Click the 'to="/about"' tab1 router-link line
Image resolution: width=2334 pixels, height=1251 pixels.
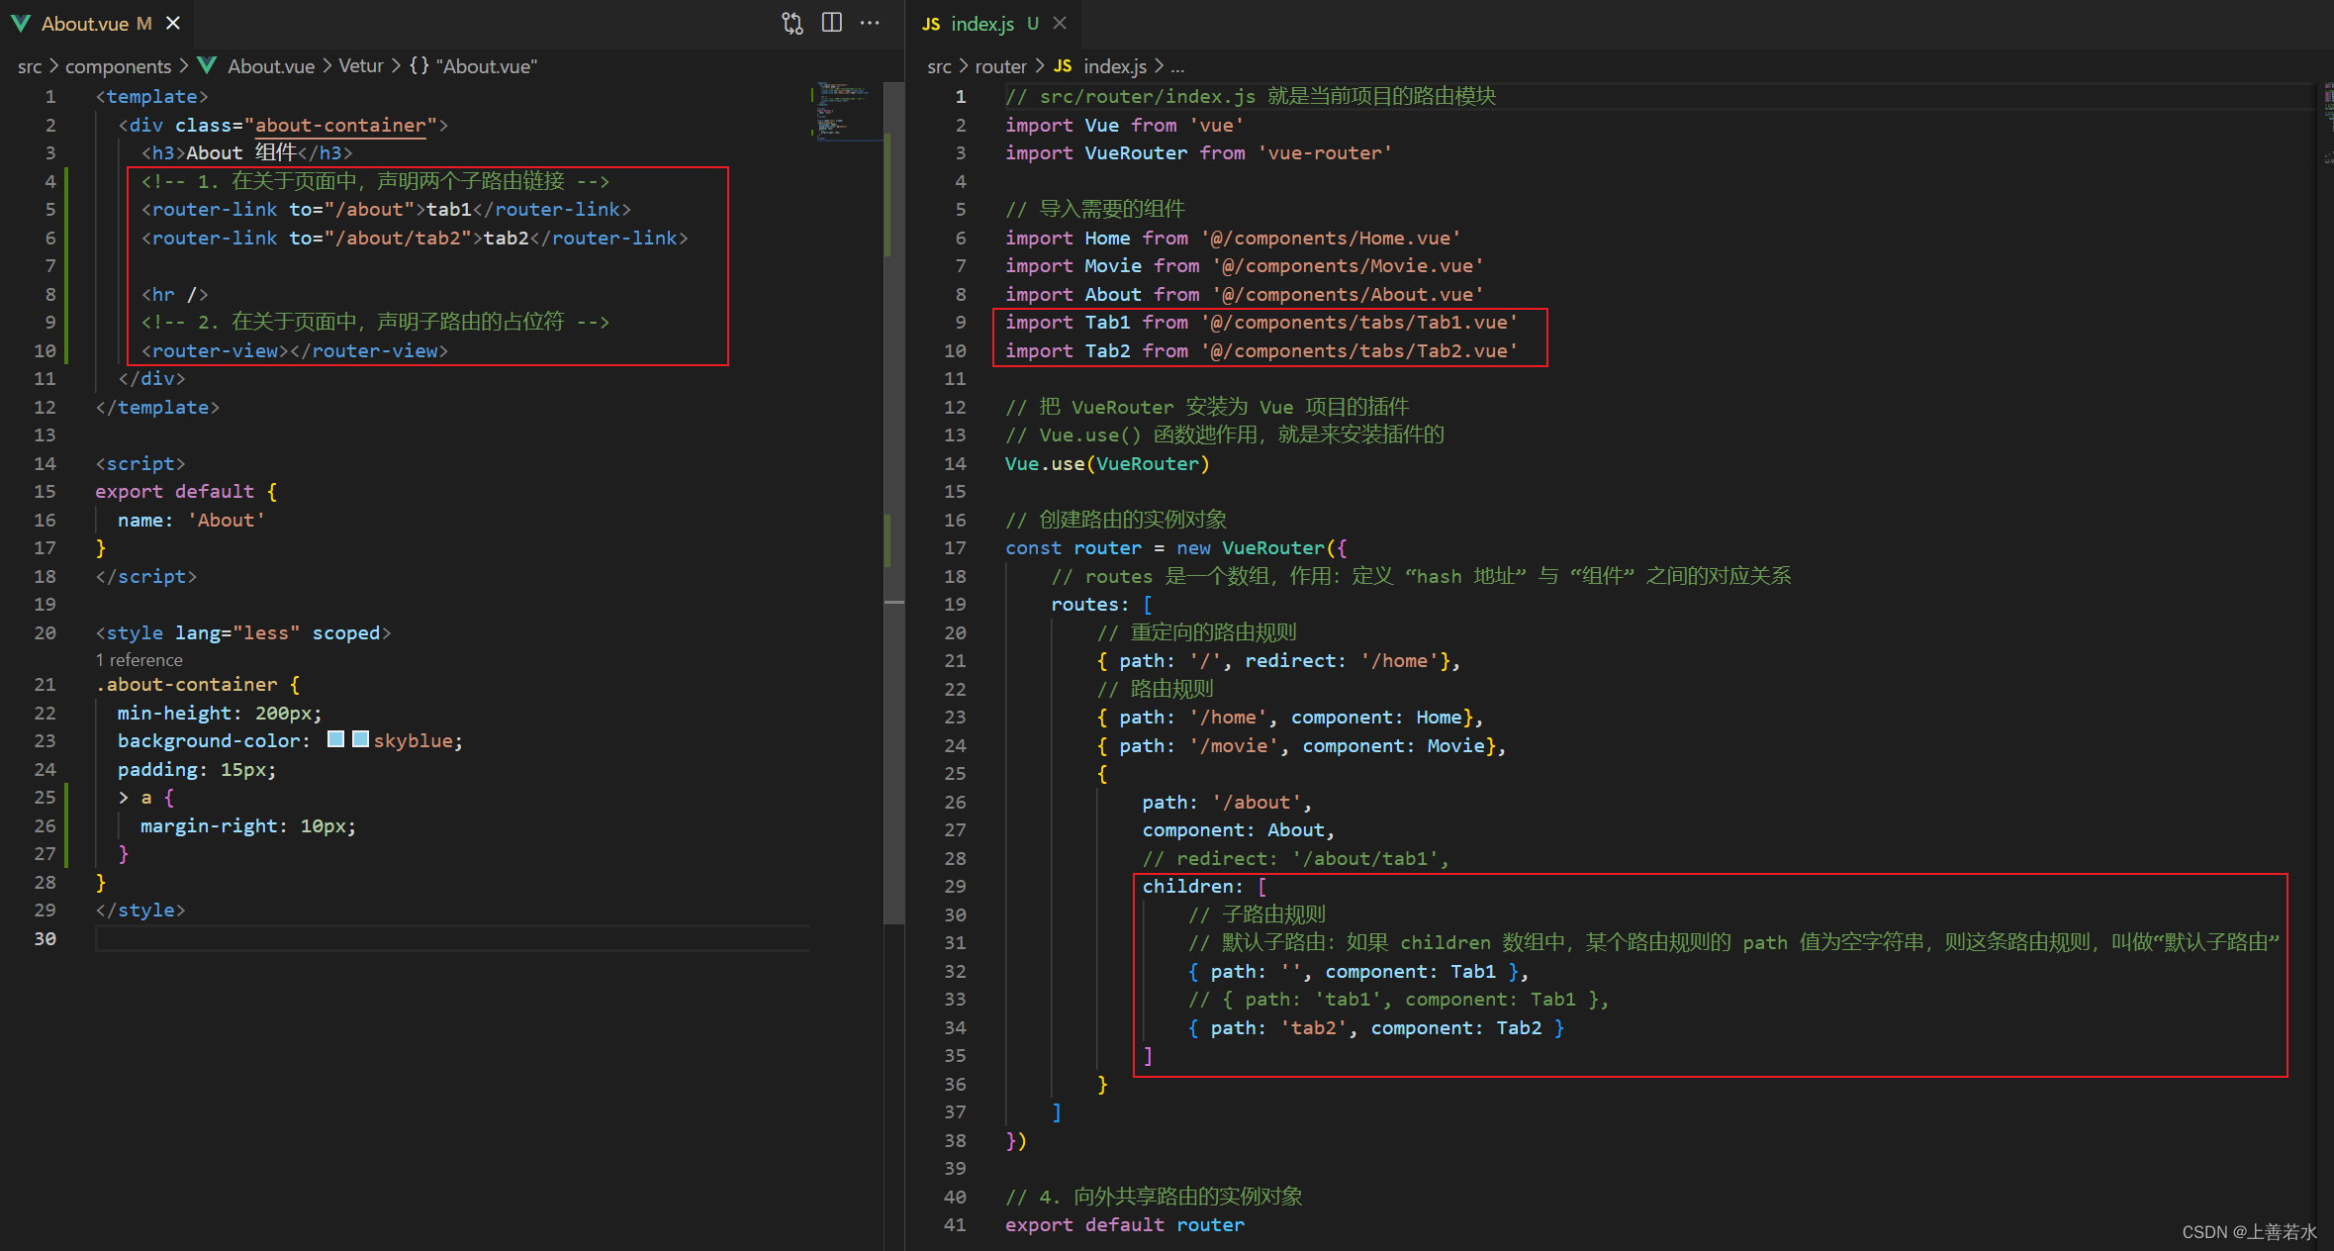pyautogui.click(x=386, y=209)
